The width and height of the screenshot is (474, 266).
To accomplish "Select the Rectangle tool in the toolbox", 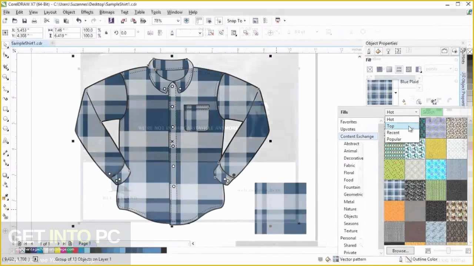I will pos(6,109).
